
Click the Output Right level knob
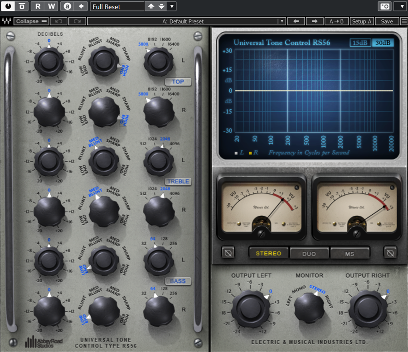(x=368, y=309)
